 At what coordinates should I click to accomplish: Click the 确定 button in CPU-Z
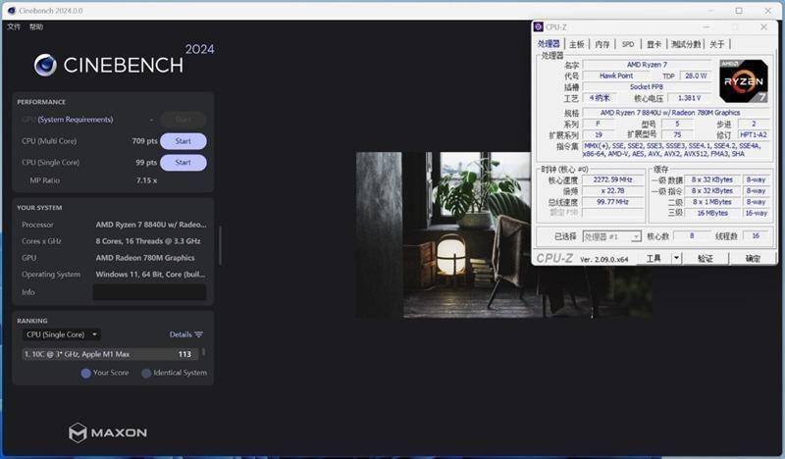click(753, 258)
